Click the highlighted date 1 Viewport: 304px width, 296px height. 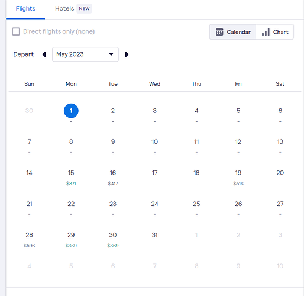pyautogui.click(x=71, y=111)
